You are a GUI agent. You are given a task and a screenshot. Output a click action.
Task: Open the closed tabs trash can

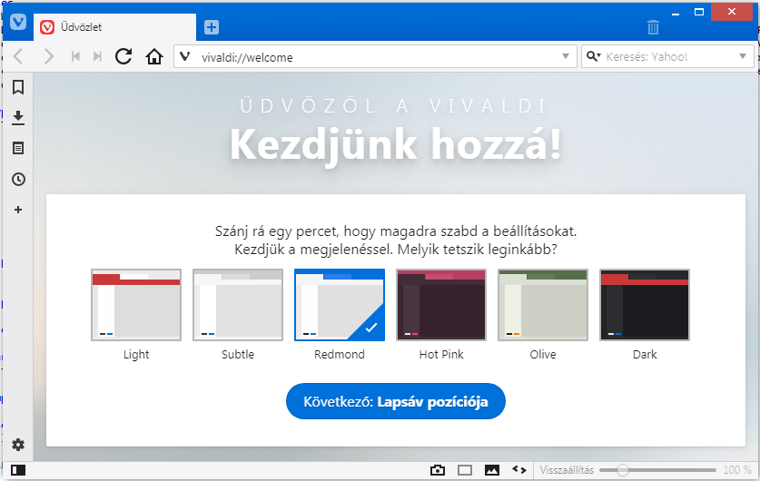coord(653,27)
